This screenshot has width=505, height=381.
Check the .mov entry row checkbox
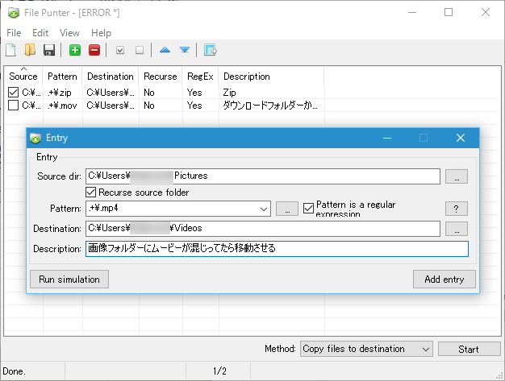pos(13,106)
